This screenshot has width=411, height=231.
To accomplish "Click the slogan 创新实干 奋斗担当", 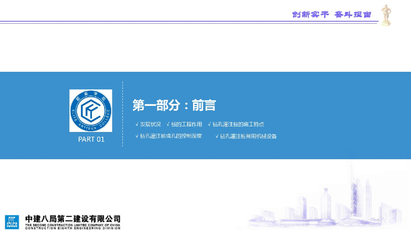I will click(x=332, y=15).
